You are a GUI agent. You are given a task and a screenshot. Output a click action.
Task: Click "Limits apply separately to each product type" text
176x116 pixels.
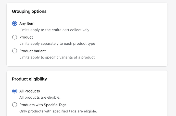57,44
